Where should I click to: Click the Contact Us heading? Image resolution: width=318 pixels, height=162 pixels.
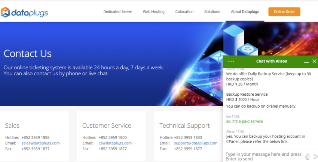[28, 54]
